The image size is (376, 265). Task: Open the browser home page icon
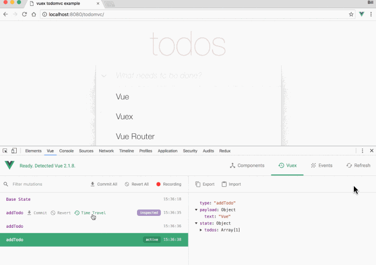34,15
